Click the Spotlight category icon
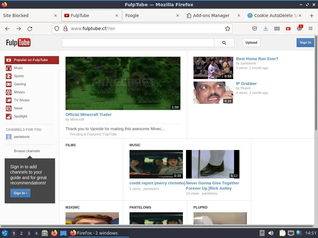 (x=8, y=117)
